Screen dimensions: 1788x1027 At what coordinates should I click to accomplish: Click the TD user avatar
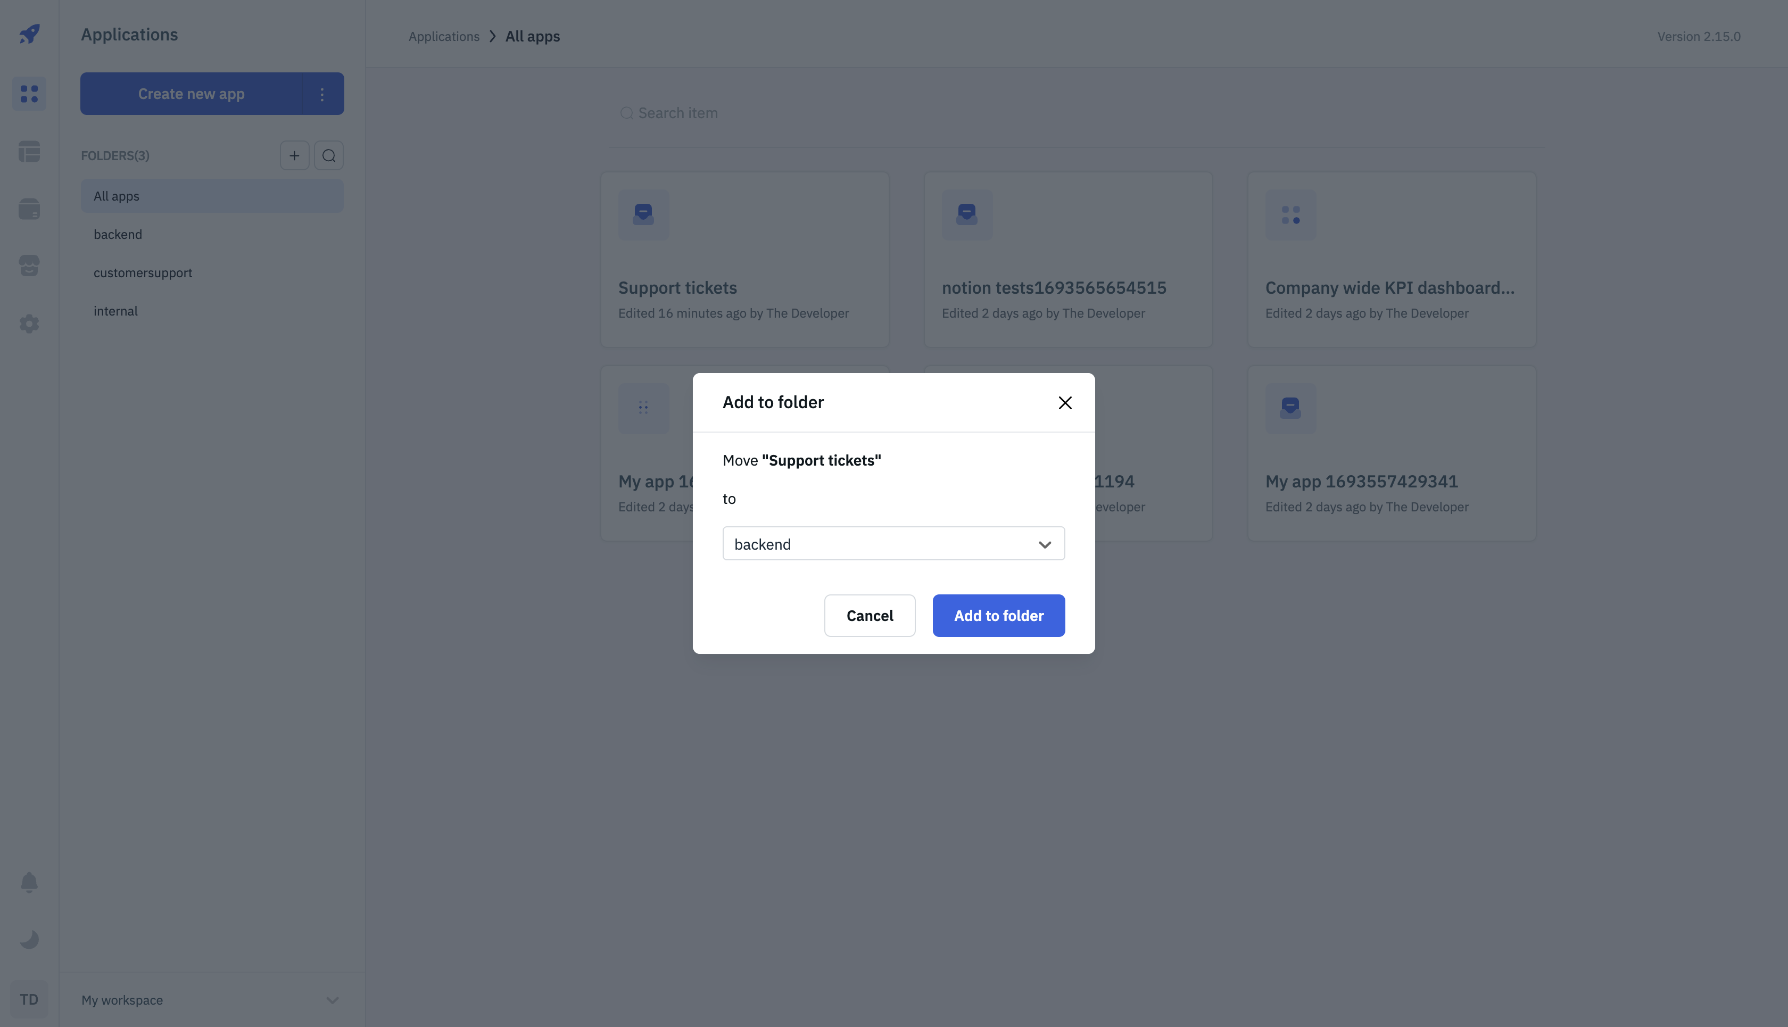click(x=29, y=999)
